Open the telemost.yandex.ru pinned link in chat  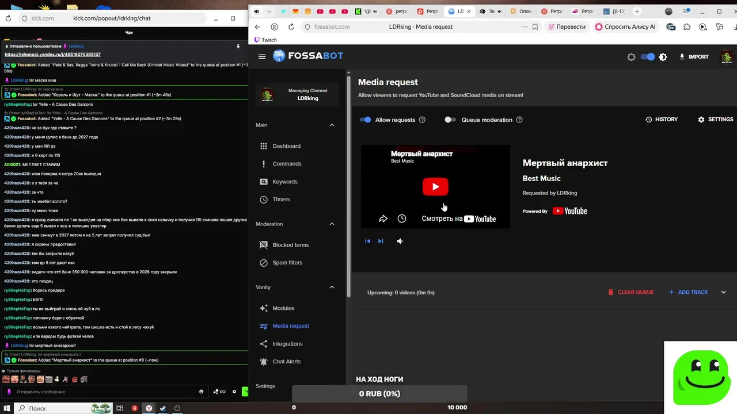click(x=52, y=55)
